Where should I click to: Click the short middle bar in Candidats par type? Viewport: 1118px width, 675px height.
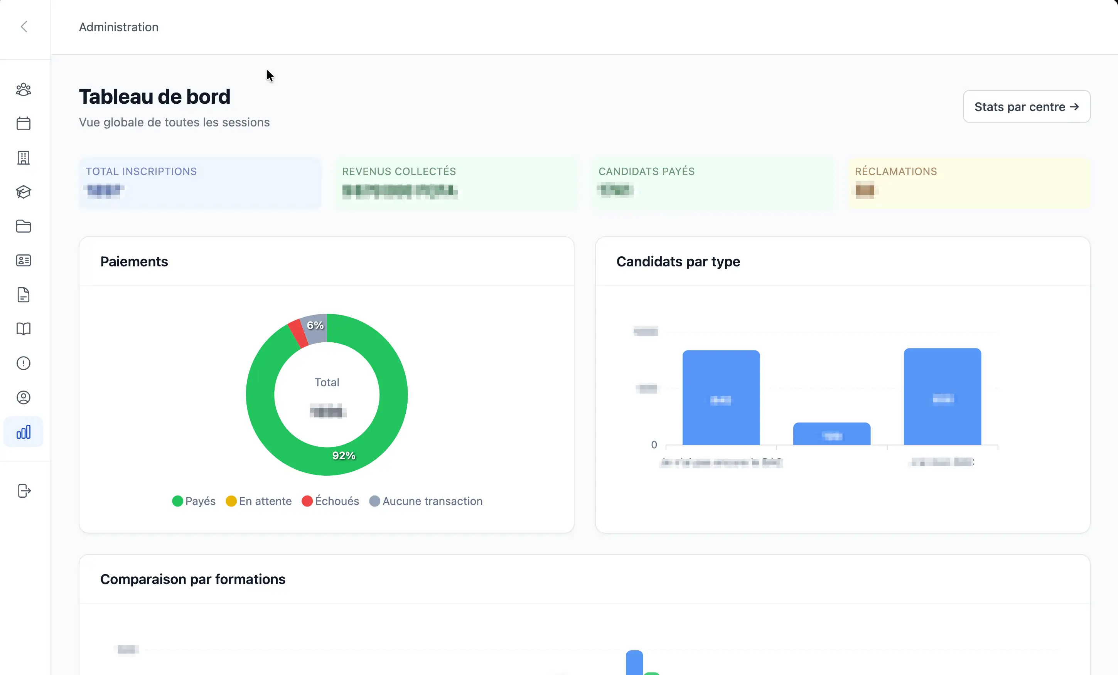tap(832, 434)
